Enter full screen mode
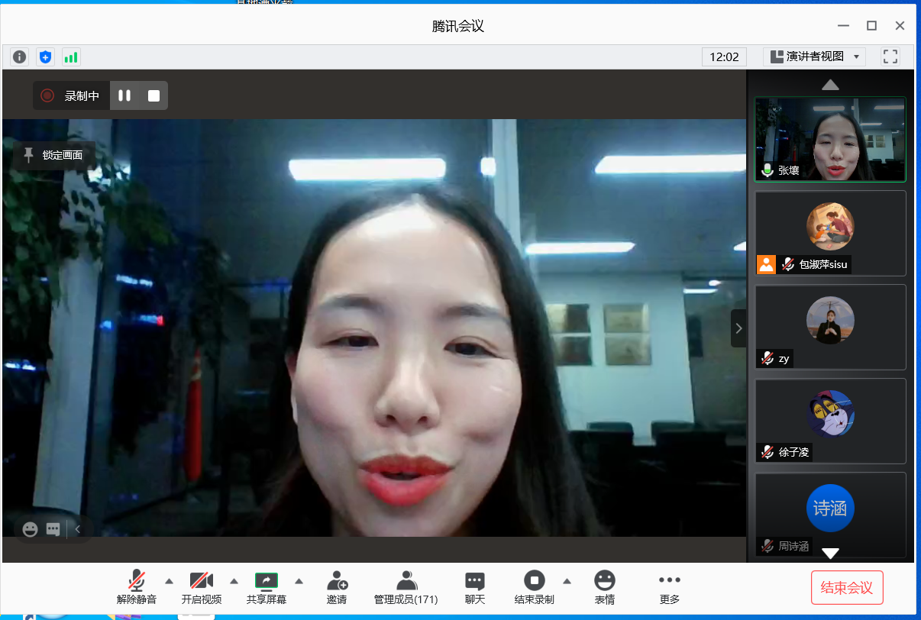 (890, 57)
